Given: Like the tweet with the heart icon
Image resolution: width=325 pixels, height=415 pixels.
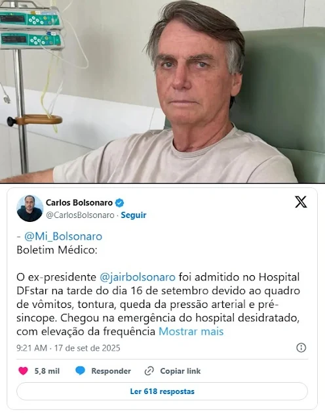Looking at the screenshot, I should coord(23,371).
